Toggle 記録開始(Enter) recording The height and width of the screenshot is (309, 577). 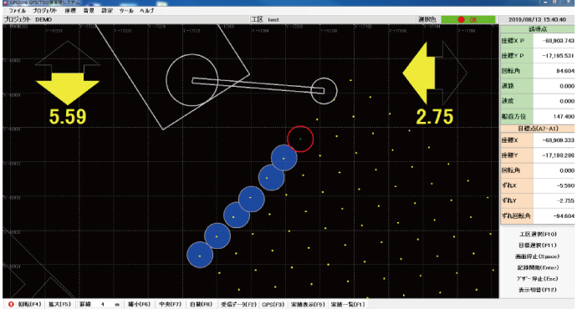537,267
